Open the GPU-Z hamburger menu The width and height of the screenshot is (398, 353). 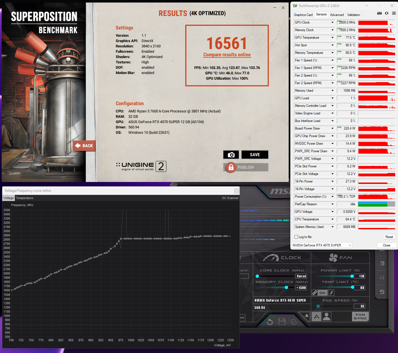394,13
